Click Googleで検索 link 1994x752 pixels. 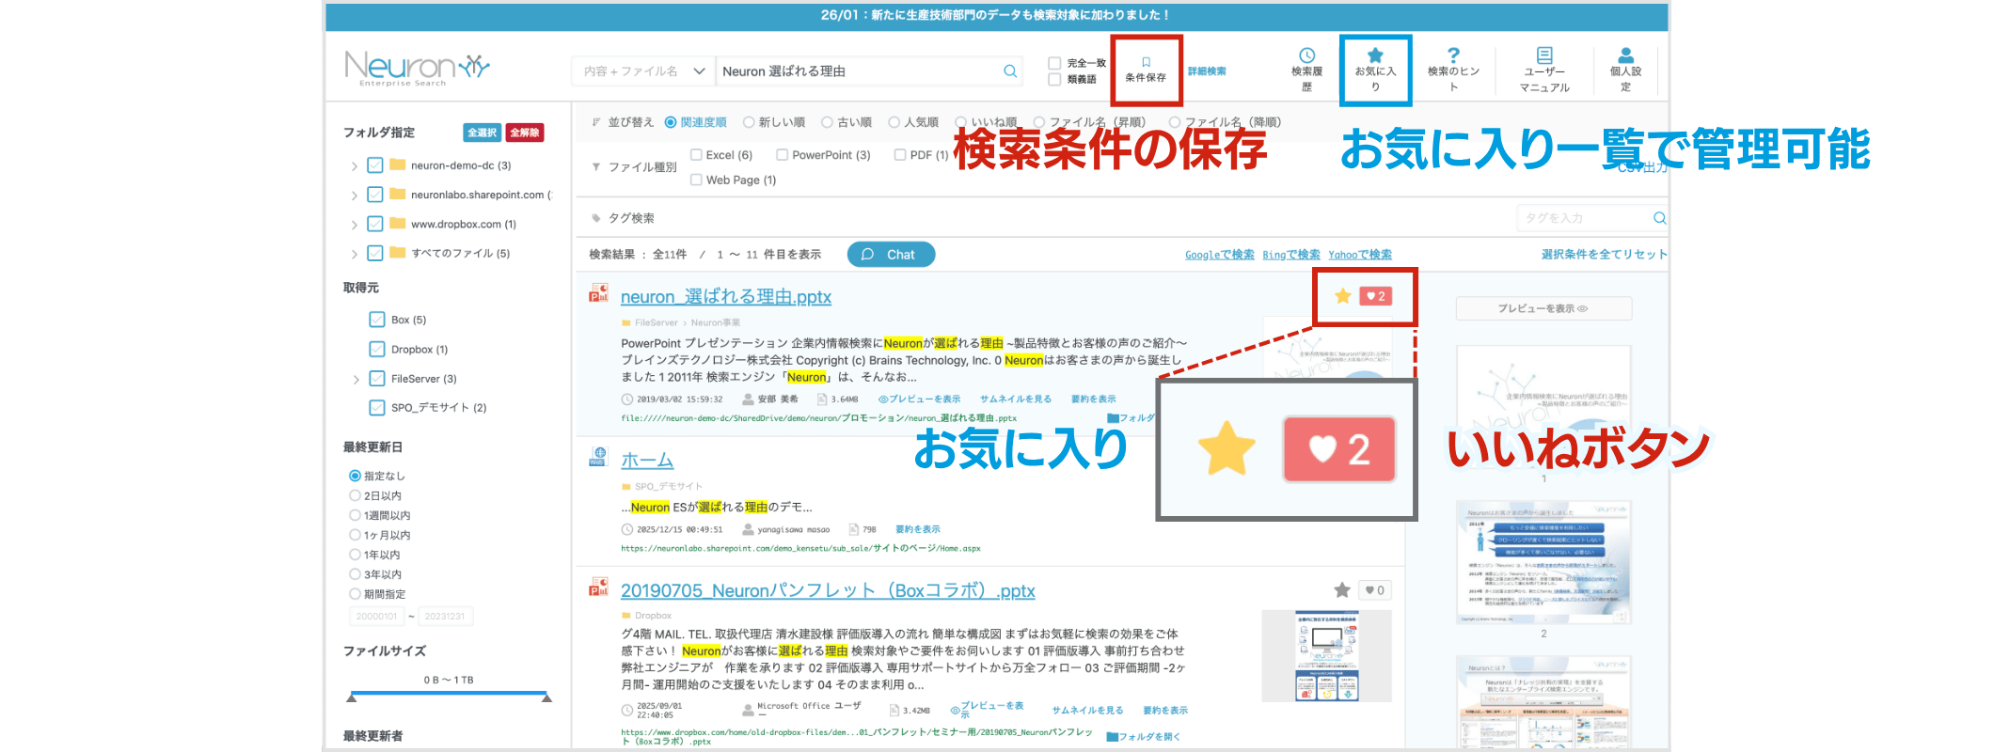point(1219,255)
